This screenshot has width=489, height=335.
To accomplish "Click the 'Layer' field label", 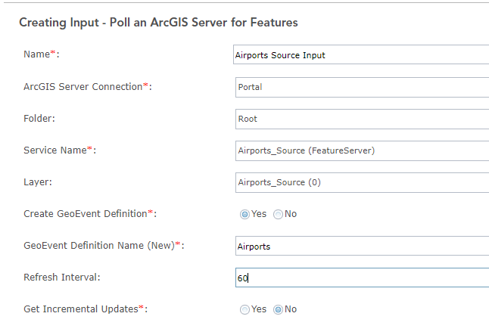I will coord(39,182).
